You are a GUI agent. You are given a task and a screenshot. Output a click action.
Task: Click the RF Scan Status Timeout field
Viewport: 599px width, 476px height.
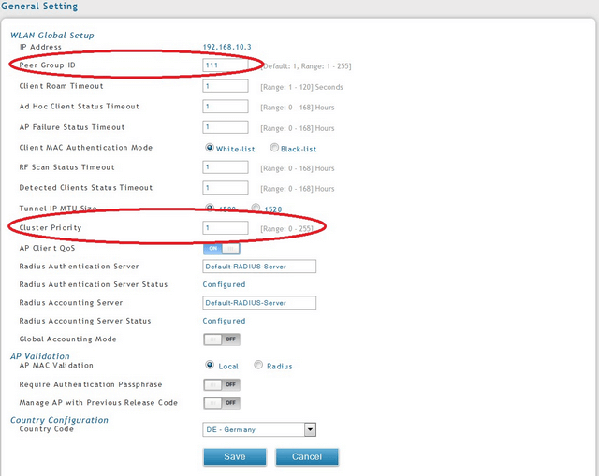coord(226,167)
